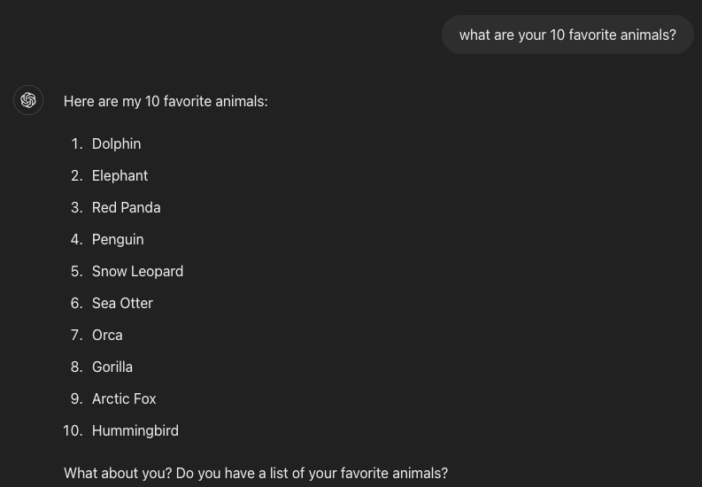Click the Penguin list entry
The width and height of the screenshot is (702, 487).
pyautogui.click(x=118, y=239)
